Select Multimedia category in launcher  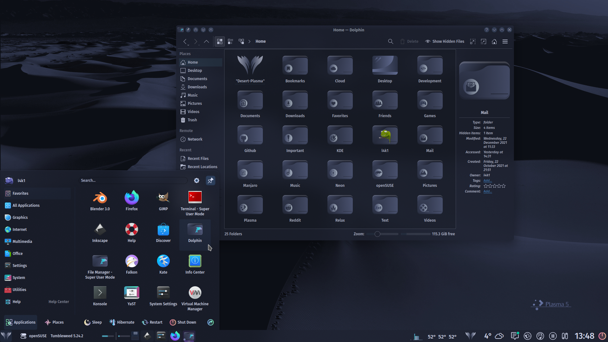(37, 242)
